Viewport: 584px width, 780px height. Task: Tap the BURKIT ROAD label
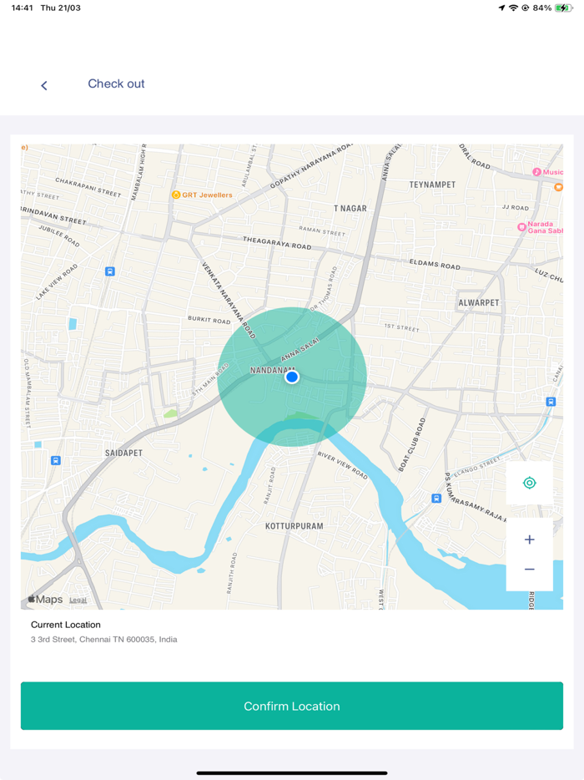(x=209, y=319)
